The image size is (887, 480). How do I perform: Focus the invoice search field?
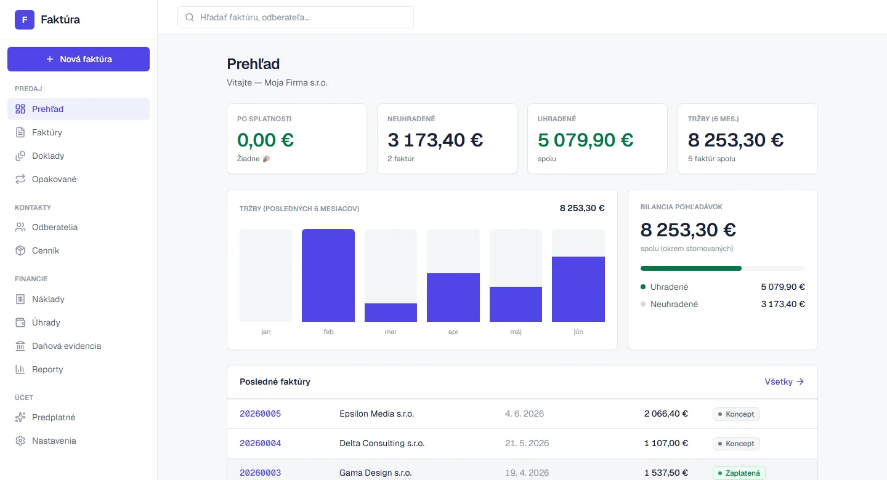point(296,17)
